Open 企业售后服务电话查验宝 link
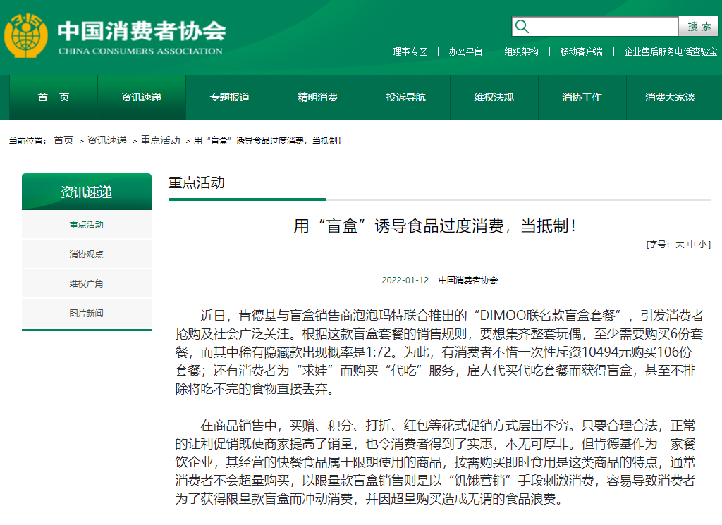This screenshot has width=722, height=525. [671, 51]
